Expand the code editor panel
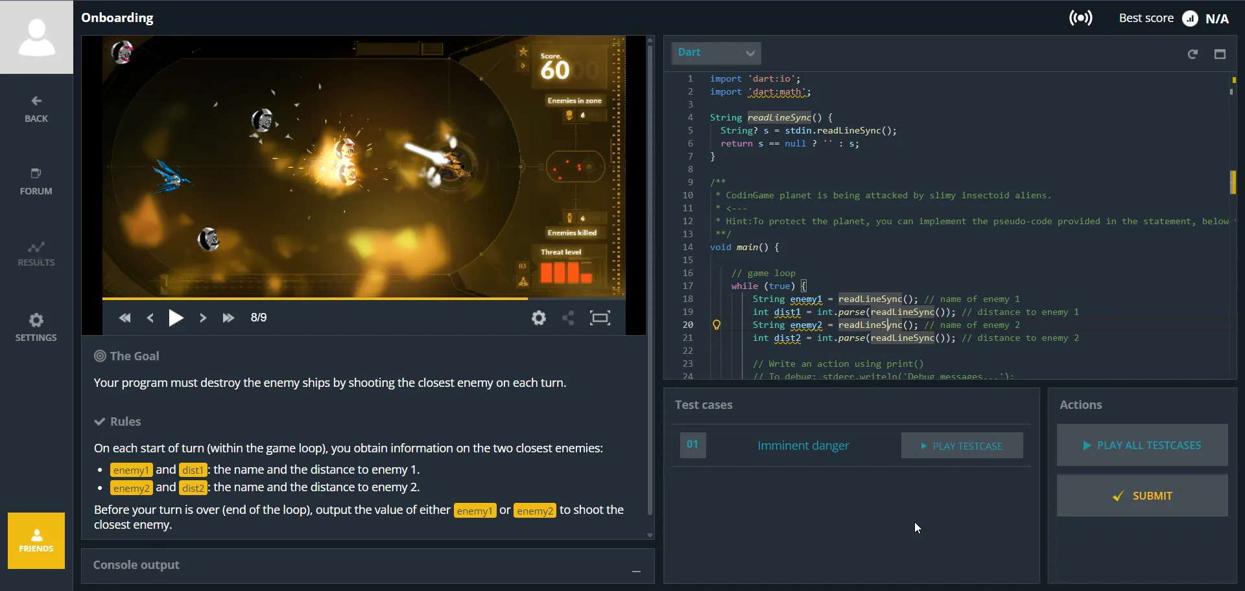The image size is (1245, 591). pos(1220,54)
